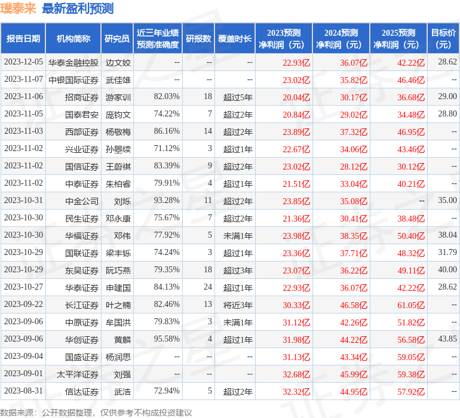Click institution 国盛证券
Screen dimensions: 460x418
coord(82,356)
